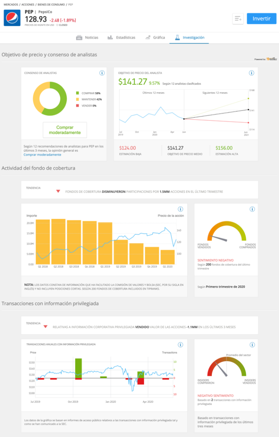Image resolution: width=279 pixels, height=437 pixels.
Task: Click info icon on Consenso de Analistas card
Action: [102, 73]
